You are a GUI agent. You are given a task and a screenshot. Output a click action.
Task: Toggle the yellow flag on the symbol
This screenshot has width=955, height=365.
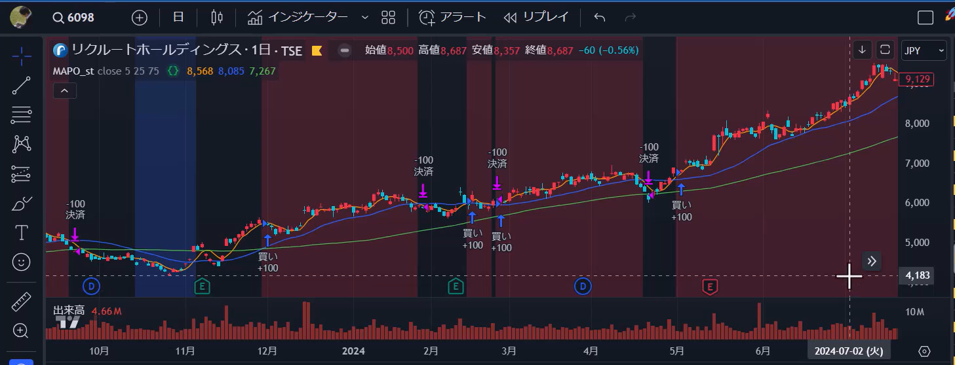coord(317,50)
